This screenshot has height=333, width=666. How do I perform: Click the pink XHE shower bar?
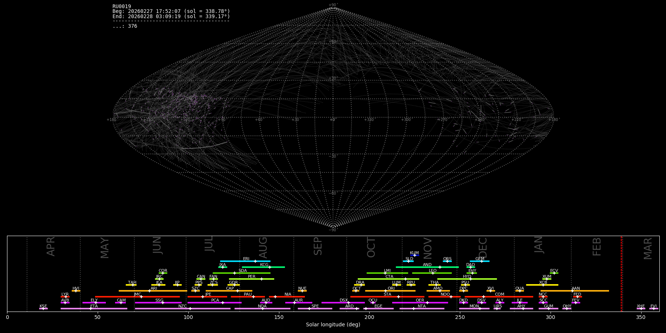(641, 309)
